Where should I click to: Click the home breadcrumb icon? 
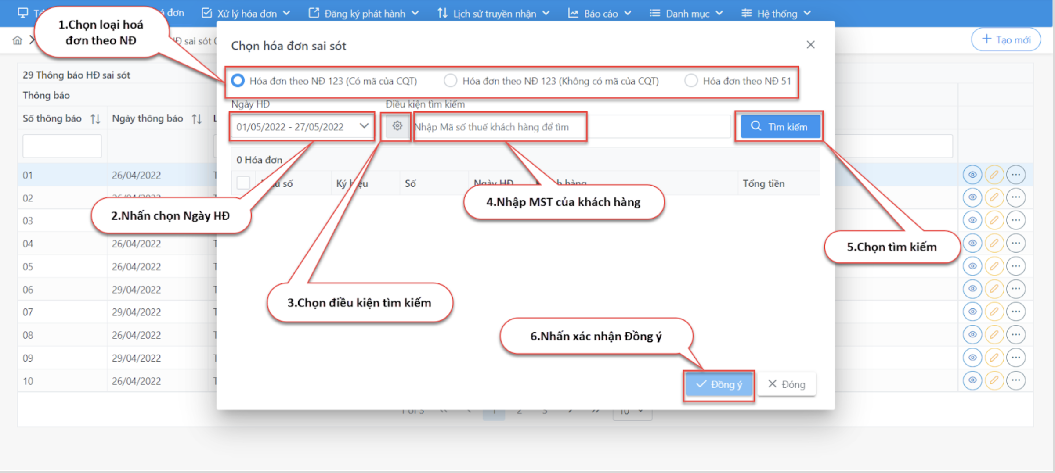(x=17, y=40)
